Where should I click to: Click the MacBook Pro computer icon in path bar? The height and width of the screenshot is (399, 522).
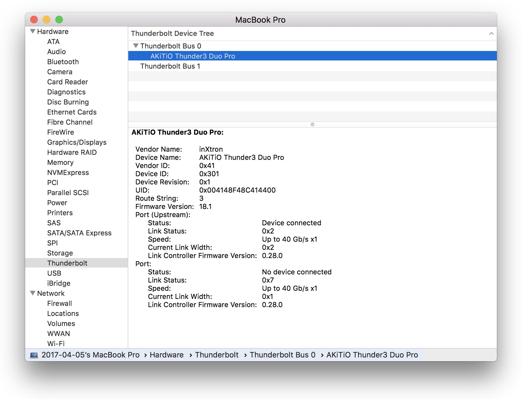34,355
